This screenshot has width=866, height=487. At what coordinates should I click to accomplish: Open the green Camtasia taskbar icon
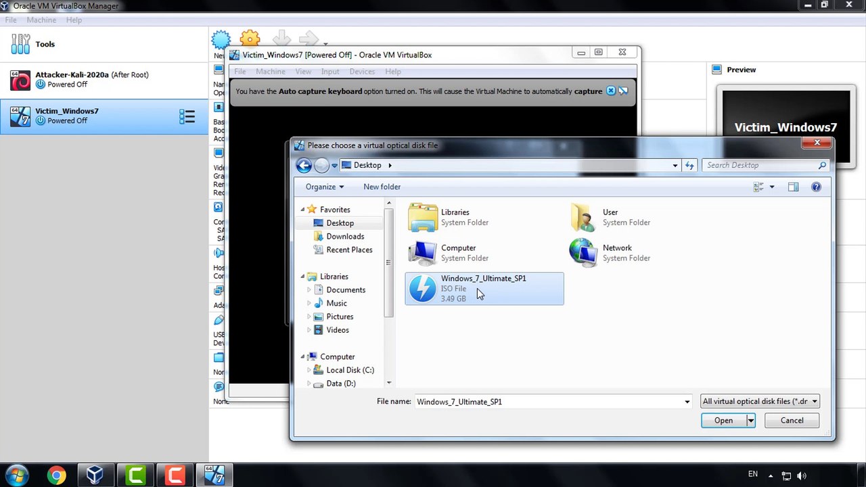[135, 476]
